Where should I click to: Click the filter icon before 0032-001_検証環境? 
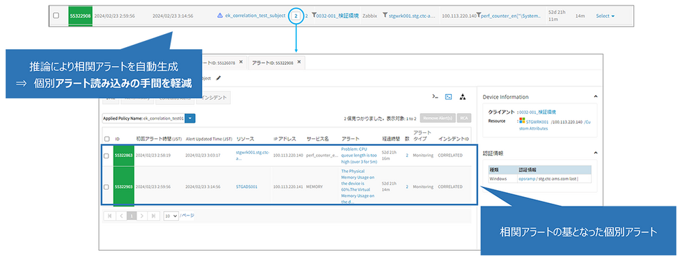(314, 15)
